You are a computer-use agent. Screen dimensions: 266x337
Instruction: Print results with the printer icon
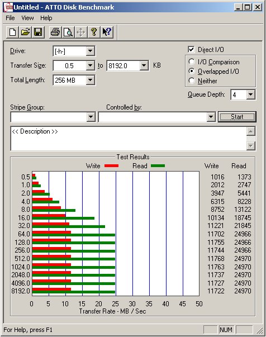point(55,32)
